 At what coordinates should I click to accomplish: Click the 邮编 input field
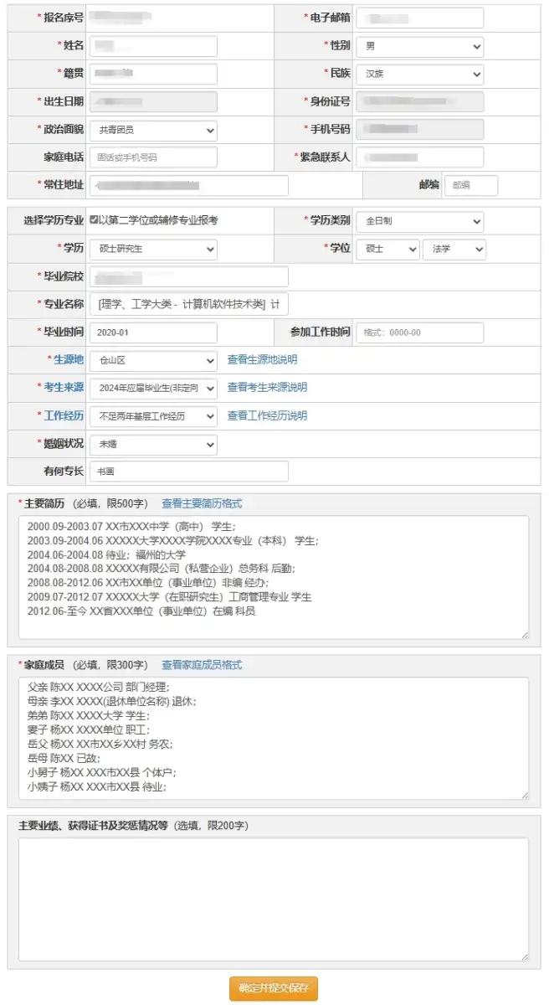click(x=470, y=185)
